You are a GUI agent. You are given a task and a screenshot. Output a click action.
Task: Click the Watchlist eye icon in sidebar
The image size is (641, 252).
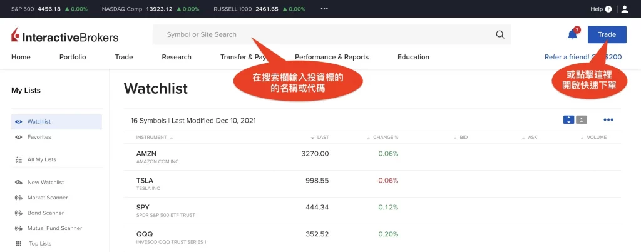click(x=18, y=122)
